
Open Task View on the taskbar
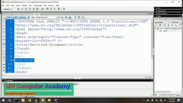(9, 100)
